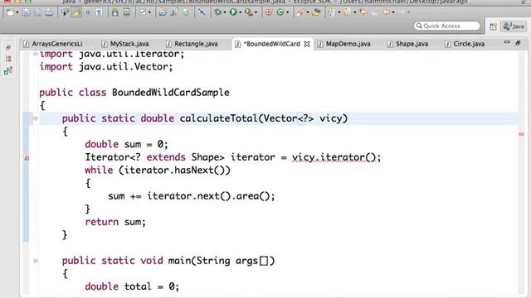Image resolution: width=531 pixels, height=298 pixels.
Task: Click the Quick Access search field
Action: click(x=446, y=26)
